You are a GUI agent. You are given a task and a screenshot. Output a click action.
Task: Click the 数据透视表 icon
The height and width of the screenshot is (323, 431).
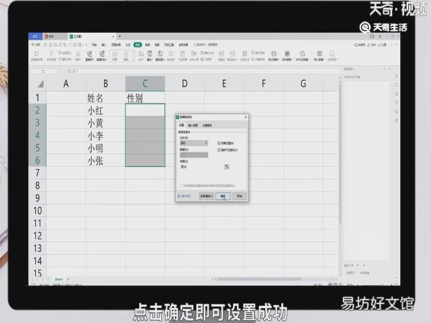(36, 56)
